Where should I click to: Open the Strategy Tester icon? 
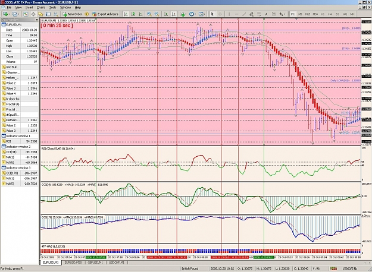coord(55,14)
